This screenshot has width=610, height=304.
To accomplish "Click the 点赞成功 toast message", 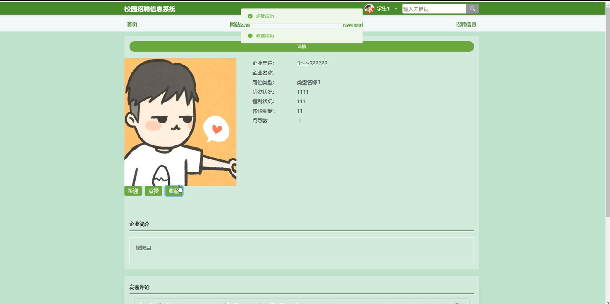I will click(302, 16).
